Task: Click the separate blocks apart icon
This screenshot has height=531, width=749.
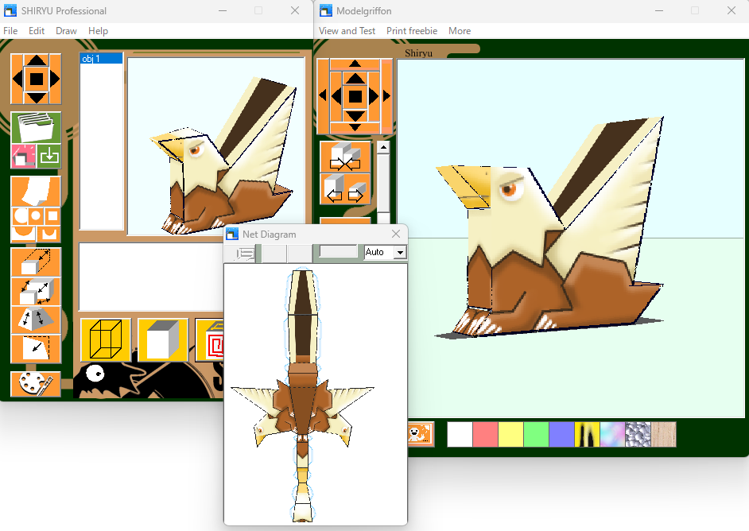Action: [x=345, y=188]
